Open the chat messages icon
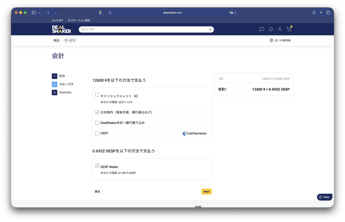This screenshot has height=222, width=345. 262,29
